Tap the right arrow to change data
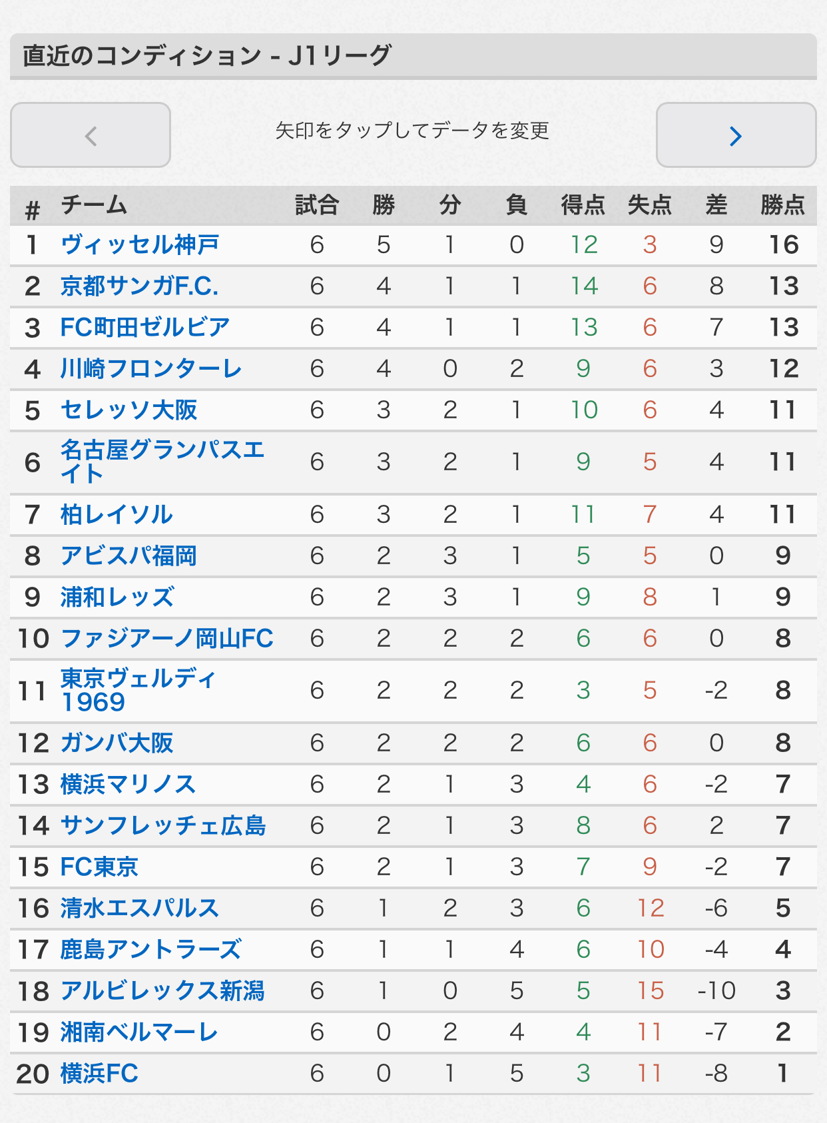Image resolution: width=827 pixels, height=1123 pixels. tap(736, 135)
